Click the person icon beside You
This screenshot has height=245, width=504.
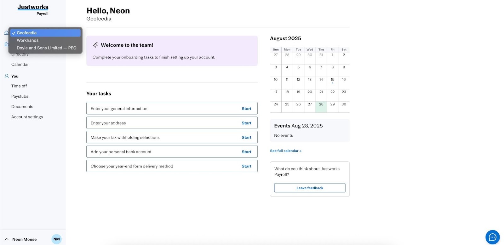pyautogui.click(x=7, y=76)
